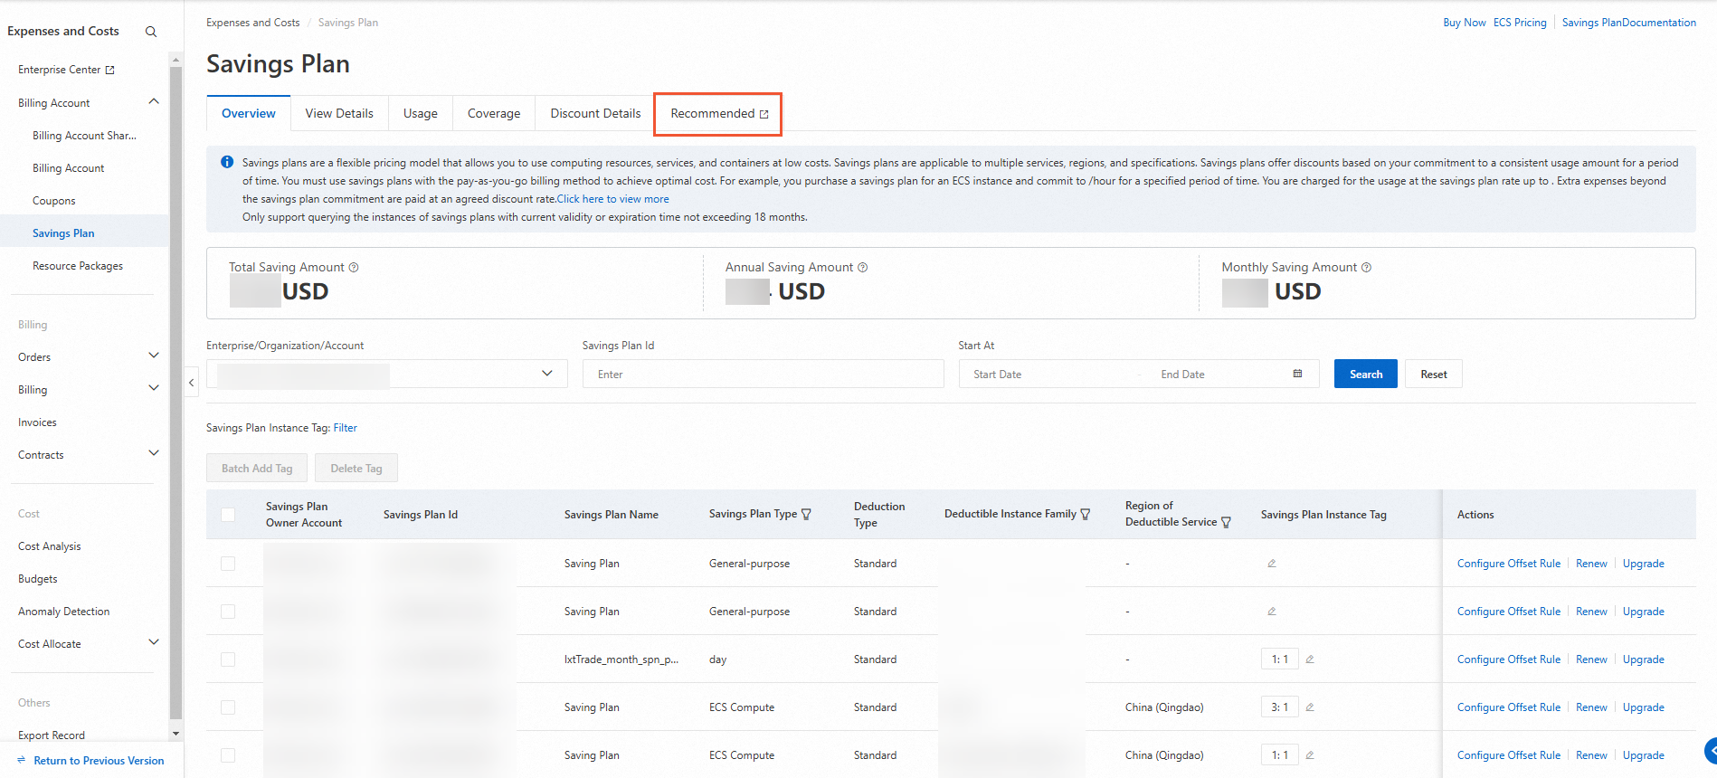Click the sidebar scrollbar up arrow
Viewport: 1717px width, 778px height.
pyautogui.click(x=175, y=60)
